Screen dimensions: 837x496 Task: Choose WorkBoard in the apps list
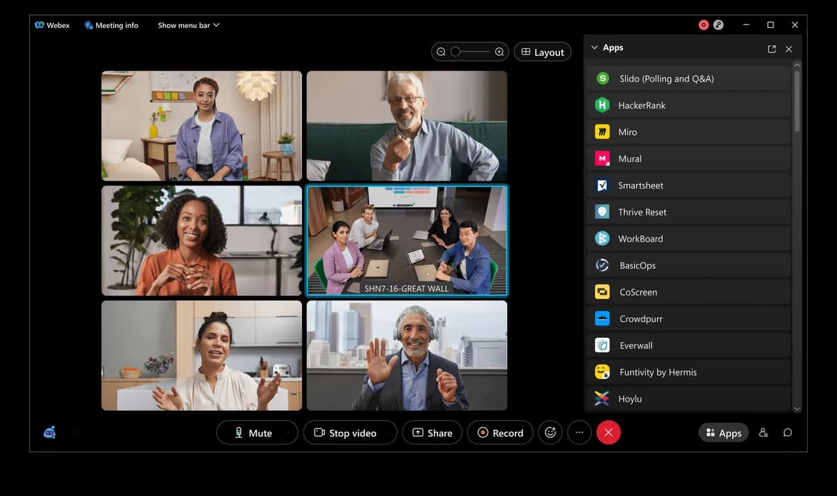click(x=688, y=238)
